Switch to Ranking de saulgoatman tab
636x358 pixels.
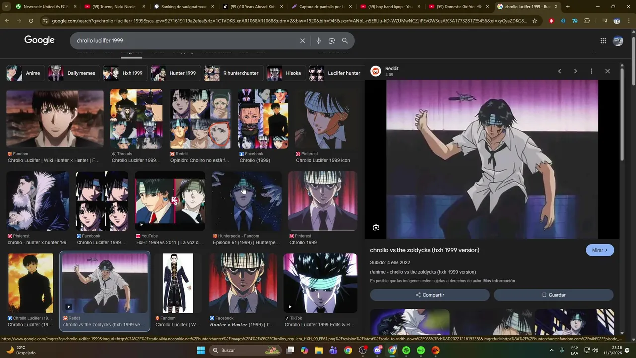tap(184, 7)
